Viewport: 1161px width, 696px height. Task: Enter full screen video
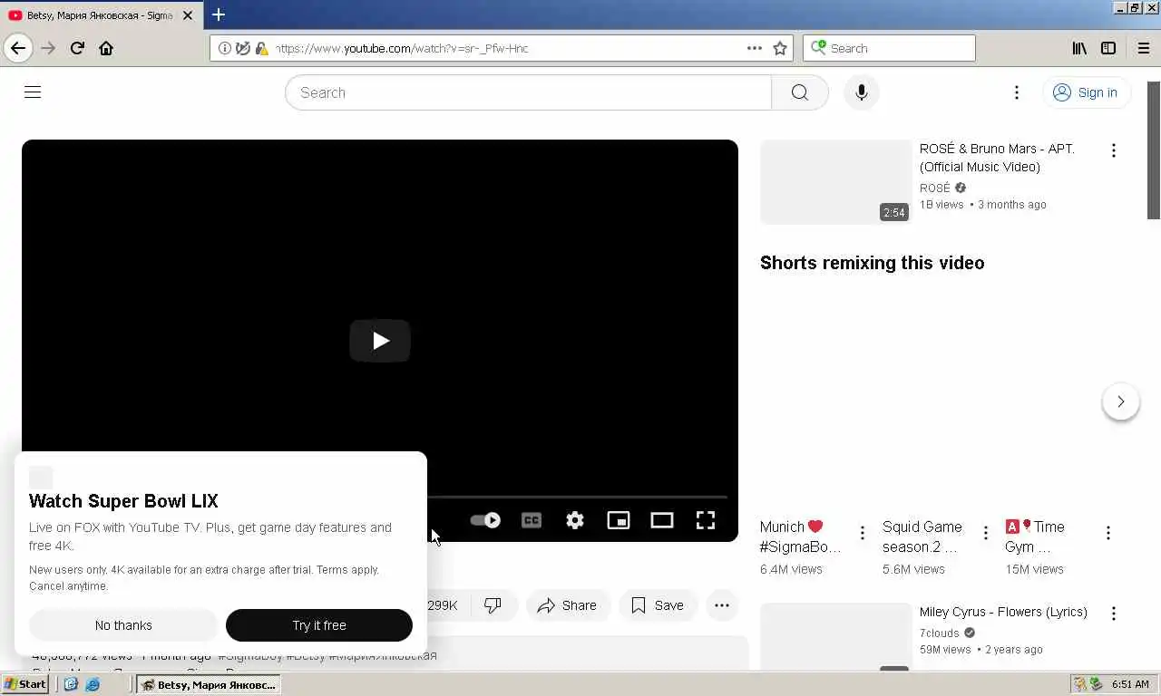pos(706,520)
